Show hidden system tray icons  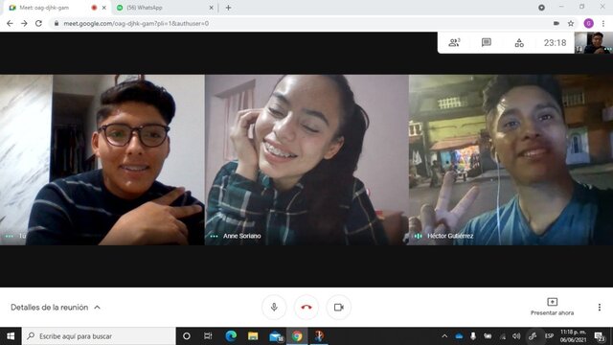(x=444, y=336)
